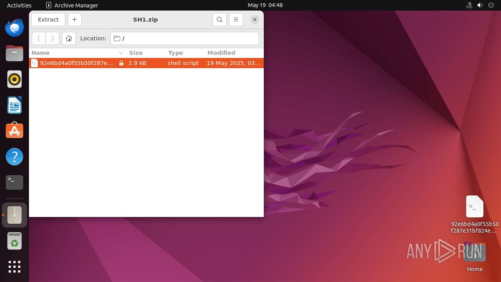Click the 2.9 kB size cell
The width and height of the screenshot is (501, 282).
137,63
